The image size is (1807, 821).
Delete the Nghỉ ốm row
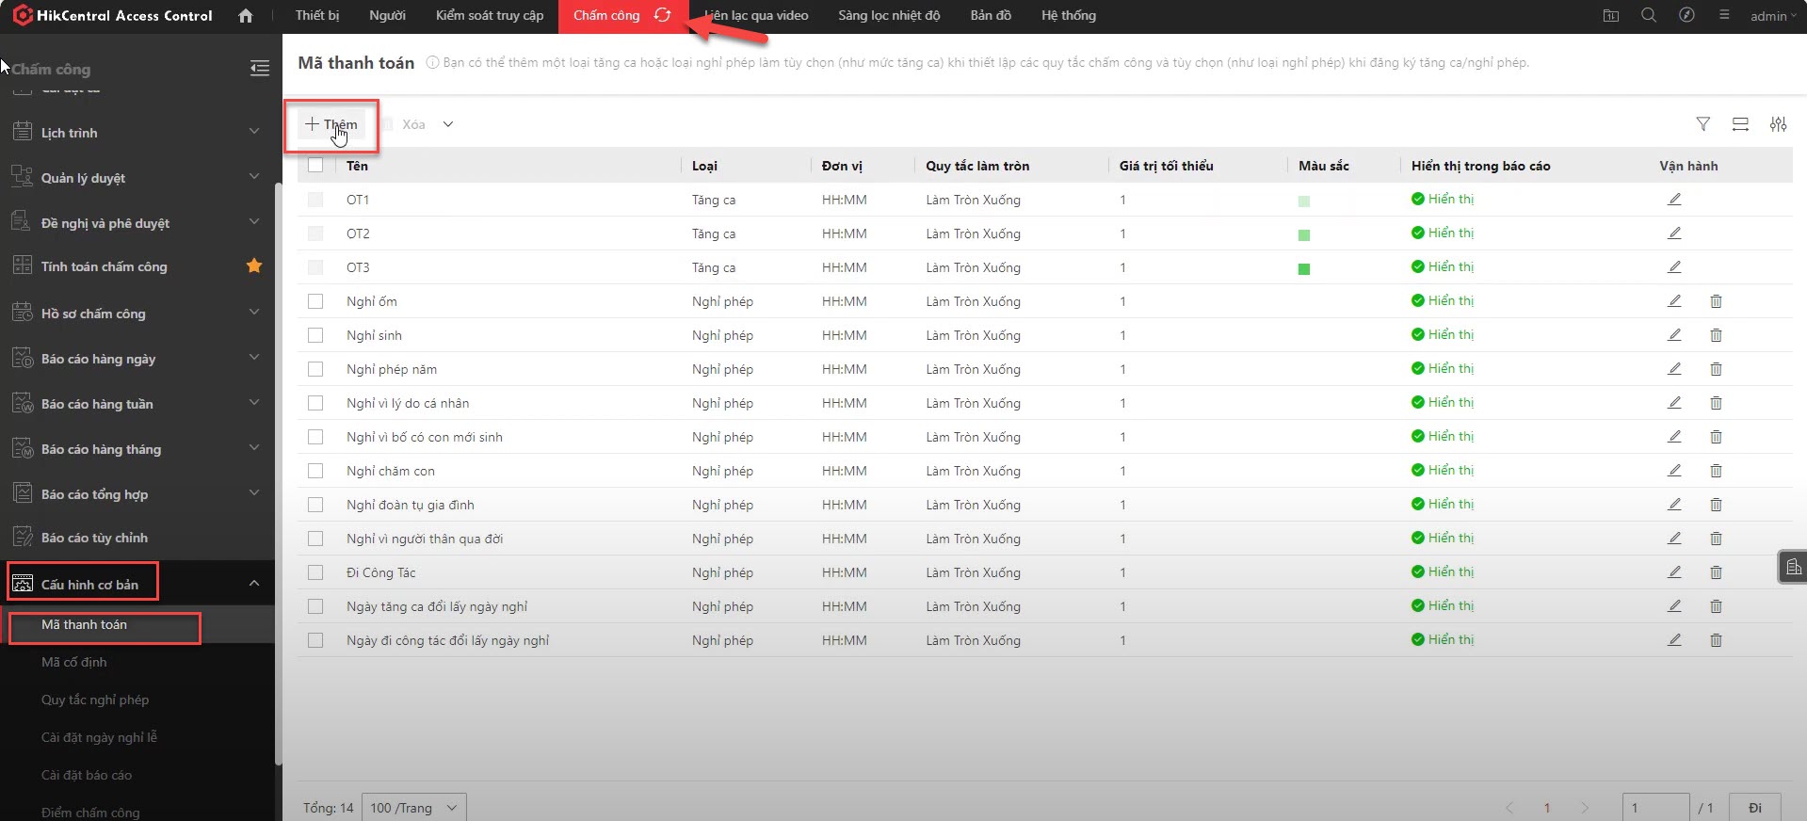[1716, 301]
